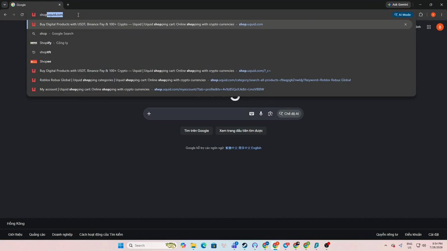Open Microsoft Edge from the taskbar

pyautogui.click(x=204, y=245)
